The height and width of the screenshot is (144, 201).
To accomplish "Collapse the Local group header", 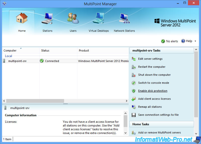I will tap(9, 56).
